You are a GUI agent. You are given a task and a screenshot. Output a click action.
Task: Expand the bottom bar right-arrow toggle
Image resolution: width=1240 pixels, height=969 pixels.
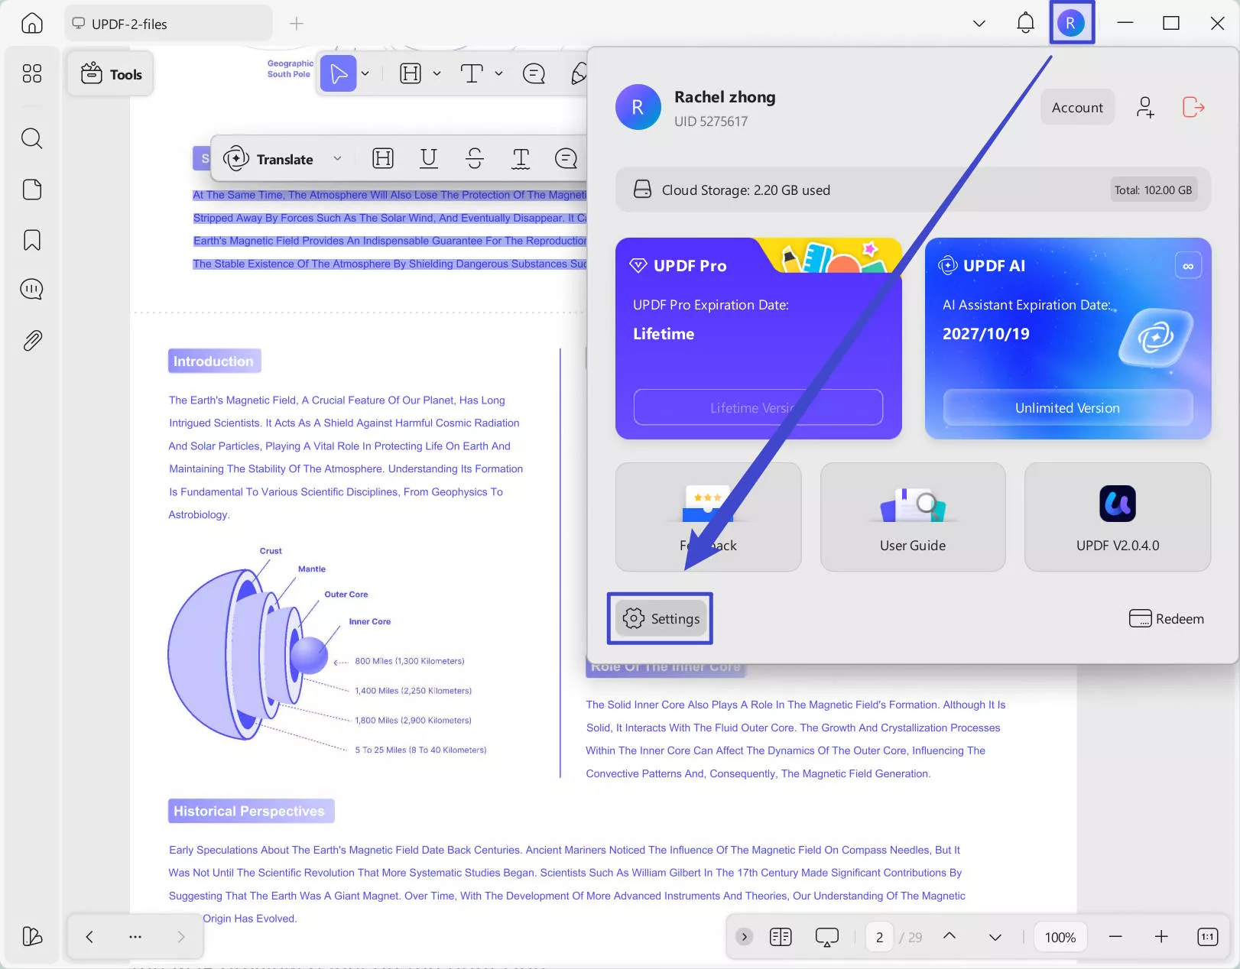pos(744,936)
